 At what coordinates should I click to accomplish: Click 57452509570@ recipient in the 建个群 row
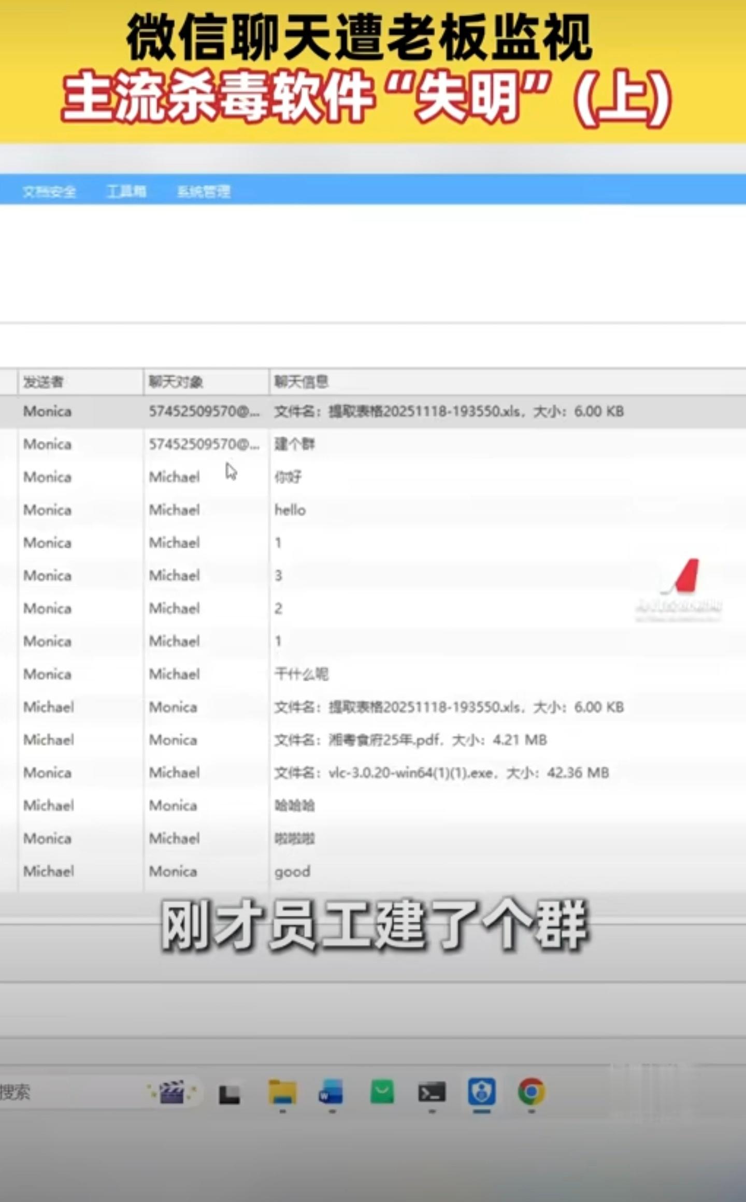pyautogui.click(x=204, y=444)
